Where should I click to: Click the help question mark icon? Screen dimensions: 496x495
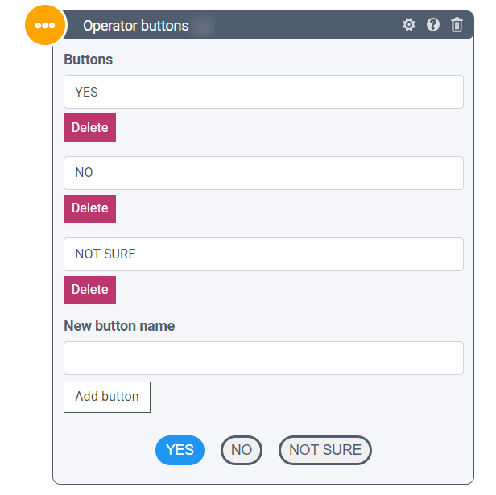[433, 25]
